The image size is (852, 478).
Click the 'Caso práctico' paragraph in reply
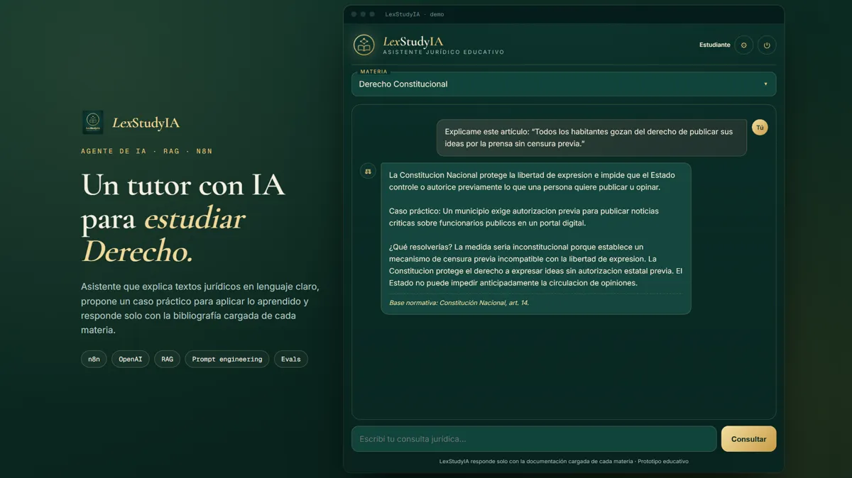pos(524,217)
